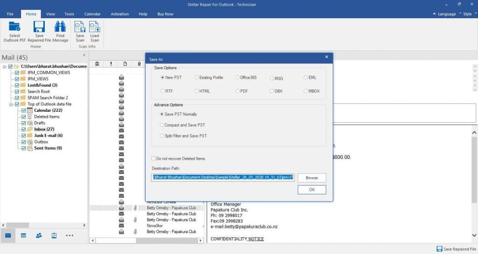Click Drafts folder icon

click(29, 123)
